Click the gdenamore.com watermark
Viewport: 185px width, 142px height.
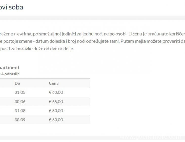coord(150,137)
